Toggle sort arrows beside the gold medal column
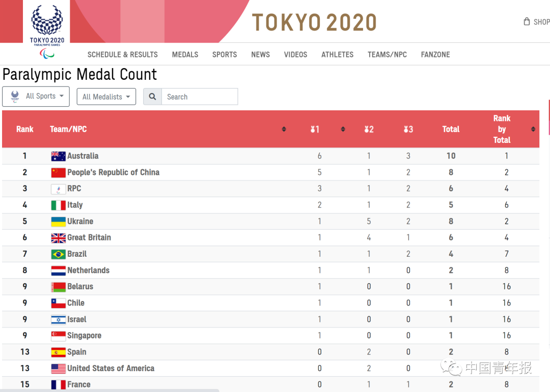The image size is (550, 392). (x=343, y=129)
